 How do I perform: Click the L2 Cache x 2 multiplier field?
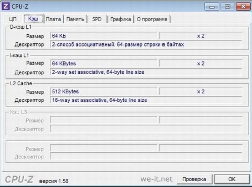(x=201, y=91)
